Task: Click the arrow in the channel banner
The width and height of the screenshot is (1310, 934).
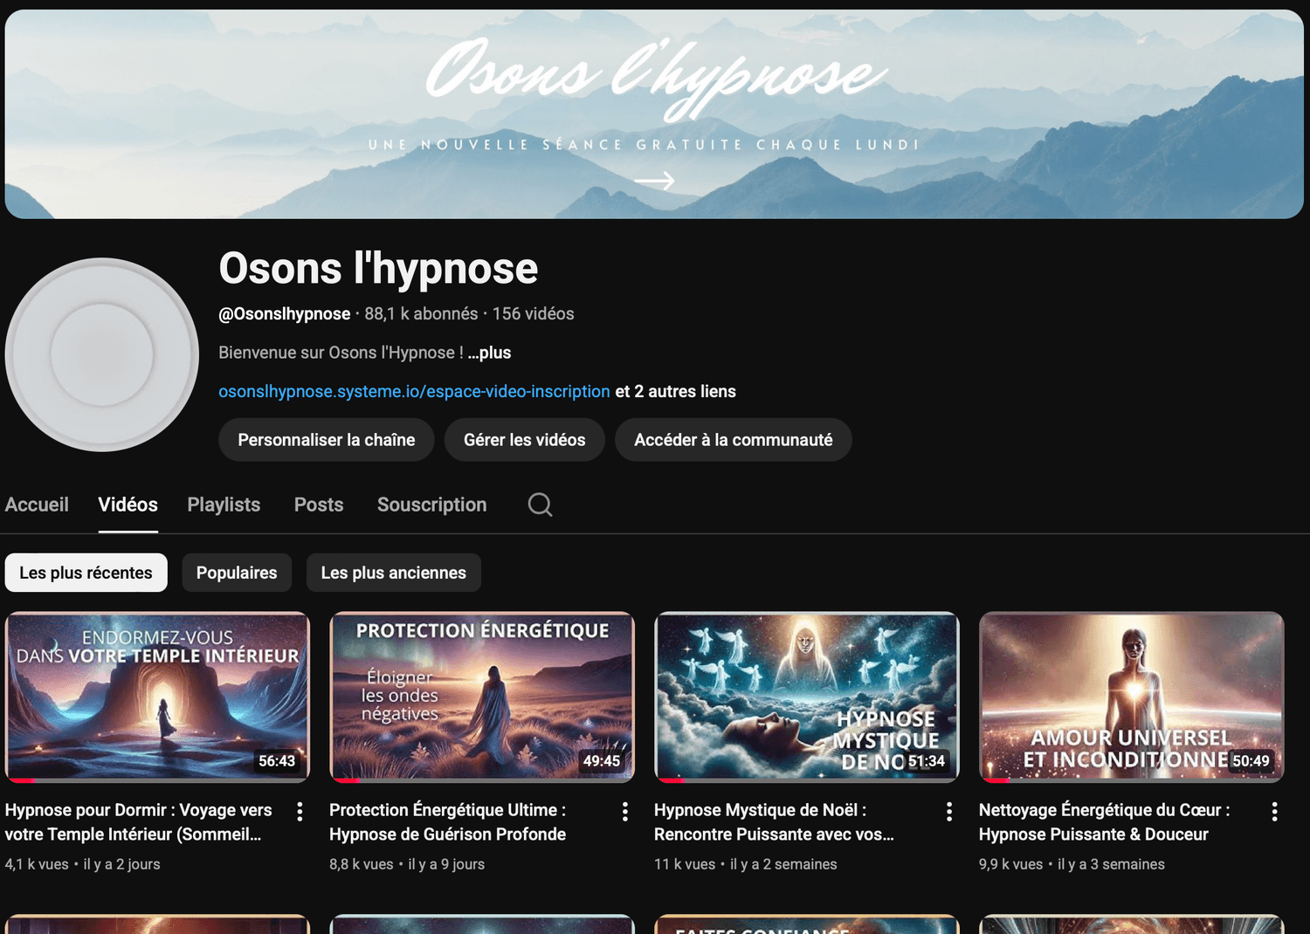Action: tap(654, 181)
